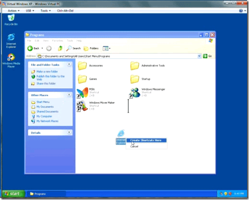Open the My Network Places link
The image size is (249, 200).
tap(47, 121)
